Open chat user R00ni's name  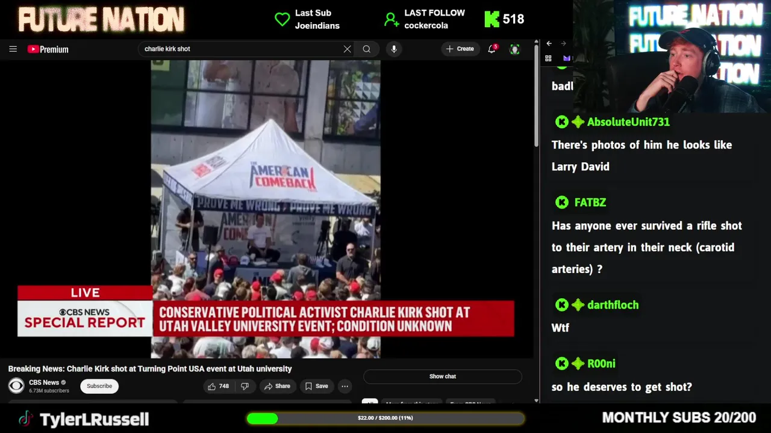click(x=601, y=364)
